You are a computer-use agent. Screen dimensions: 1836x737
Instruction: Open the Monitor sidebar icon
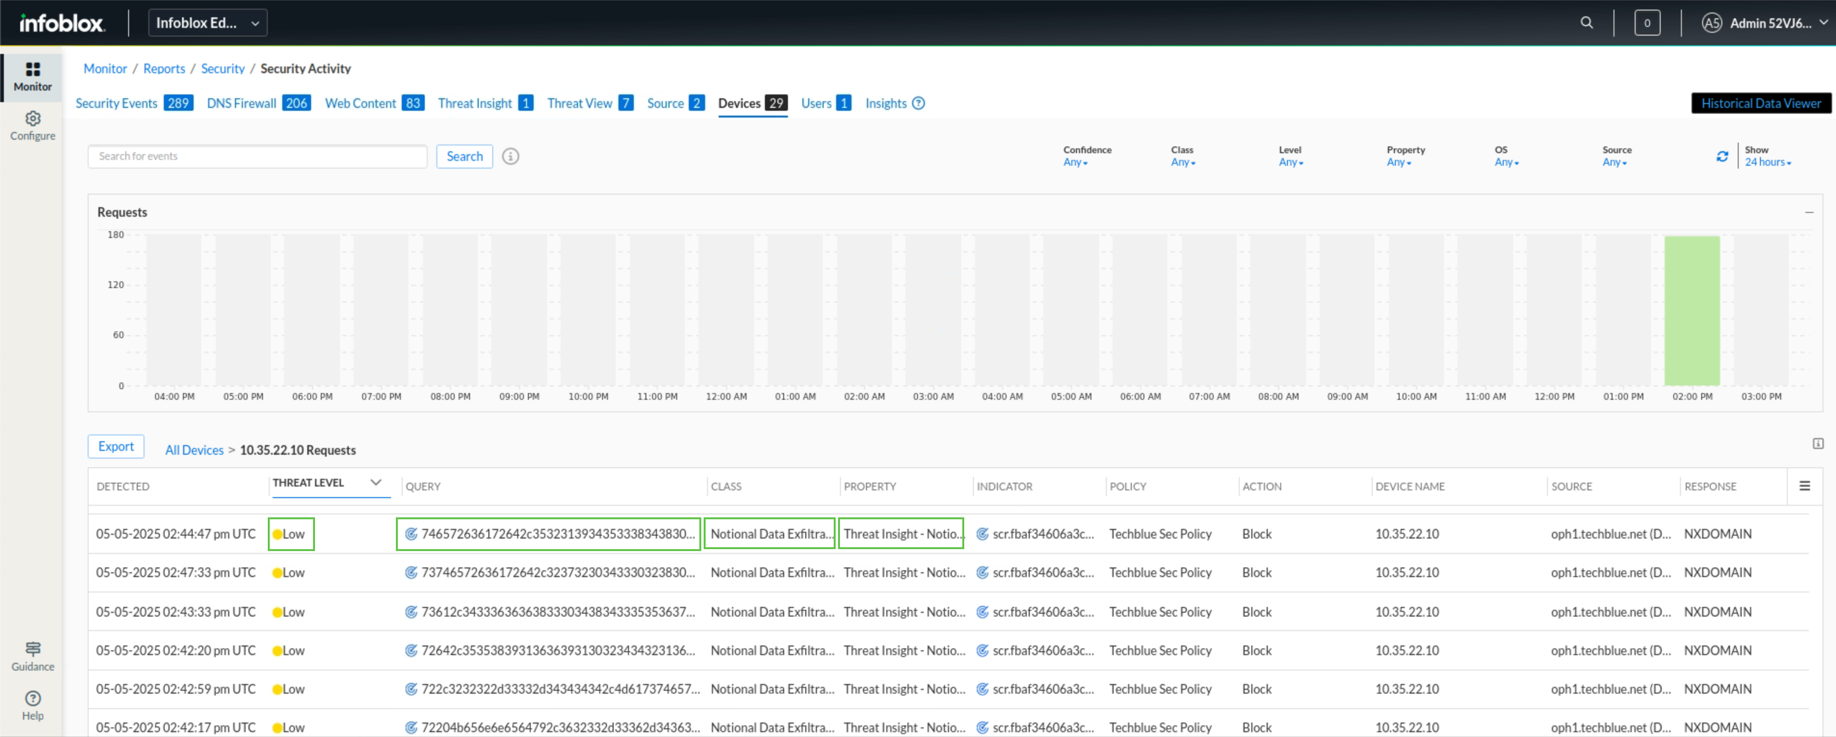tap(33, 69)
